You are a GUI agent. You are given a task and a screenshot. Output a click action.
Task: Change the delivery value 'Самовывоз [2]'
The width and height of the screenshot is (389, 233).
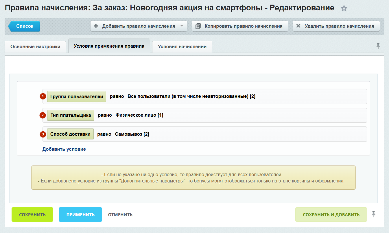[x=132, y=134]
